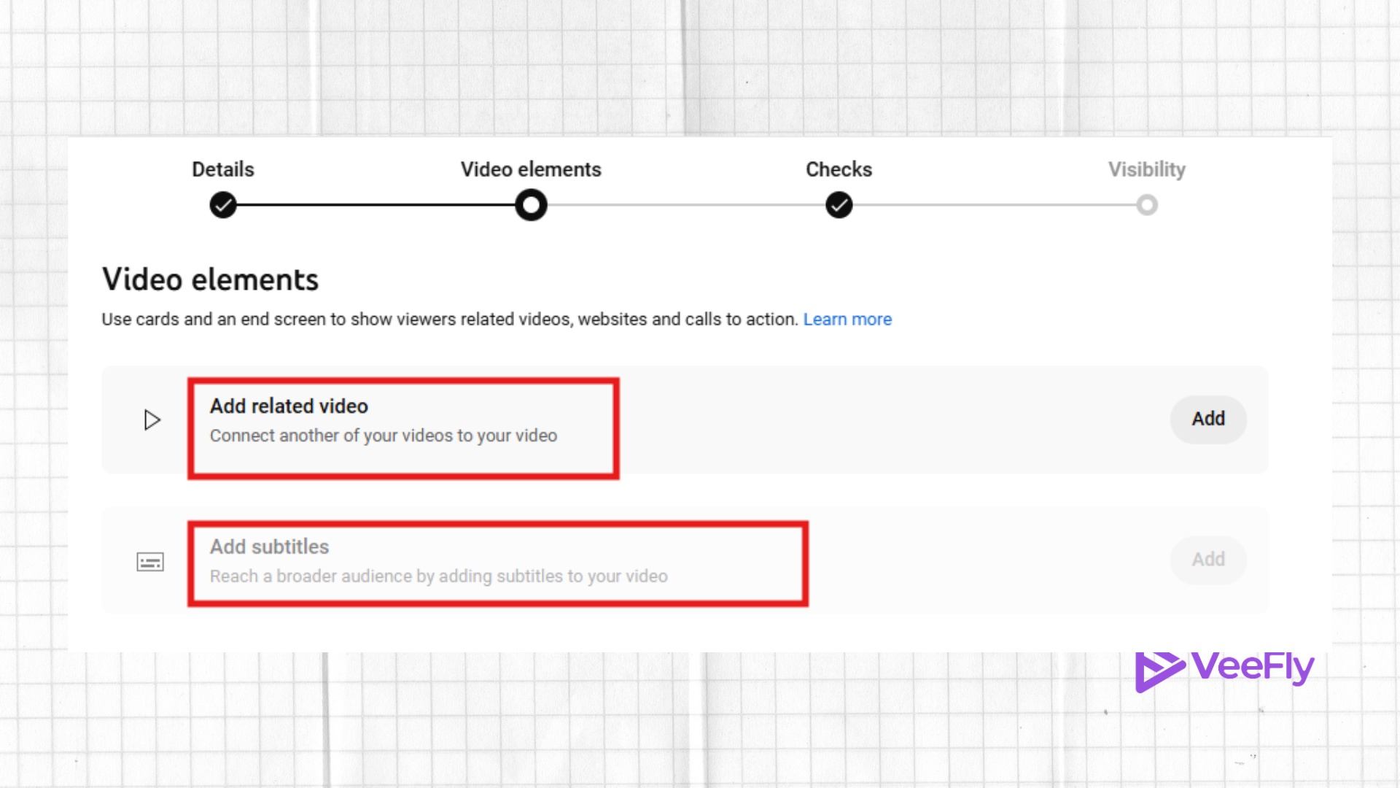Screen dimensions: 1400x788
Task: Click the gray Visibility progress circle
Action: [1147, 205]
